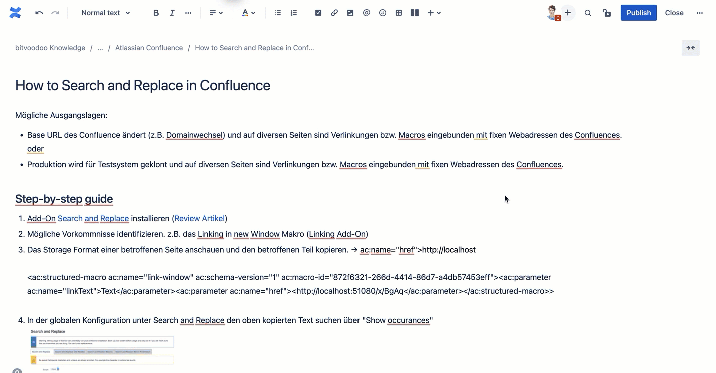Publish the page

639,13
